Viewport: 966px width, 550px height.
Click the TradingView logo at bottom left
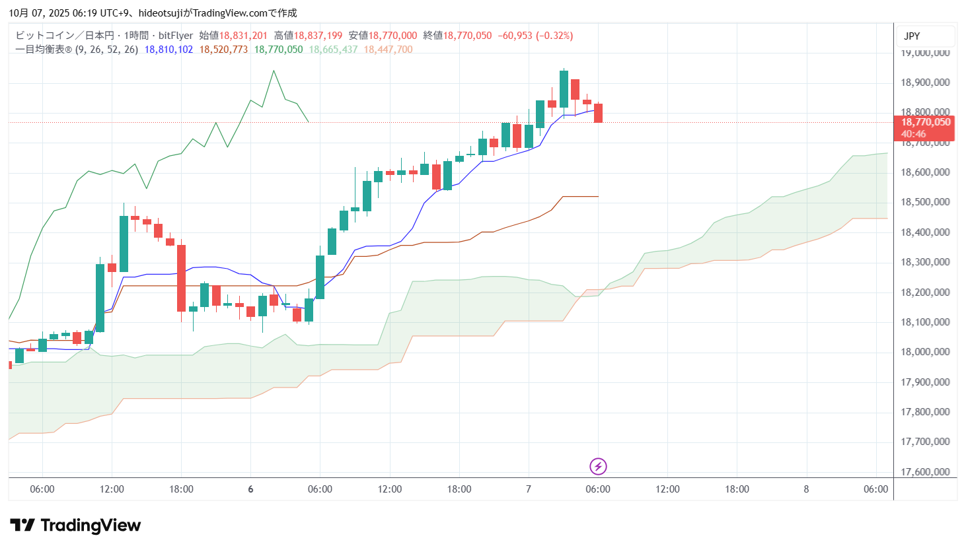[75, 526]
